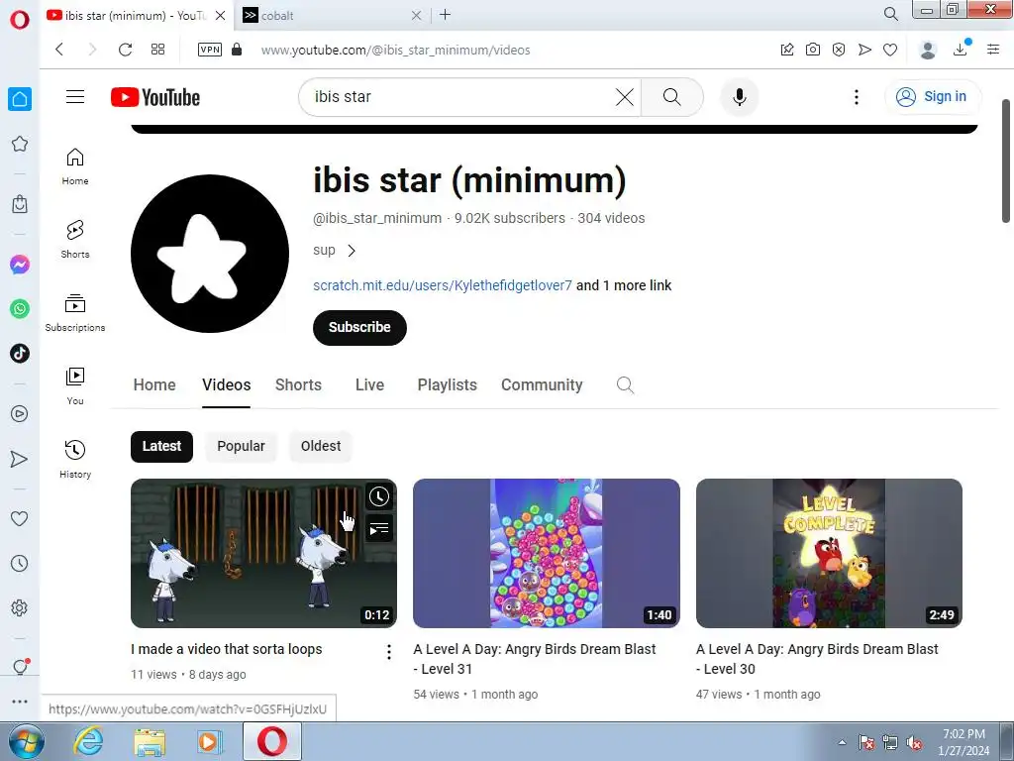Open Opera sidebar three-dots more icon
Screen dimensions: 1014x761
[20, 702]
